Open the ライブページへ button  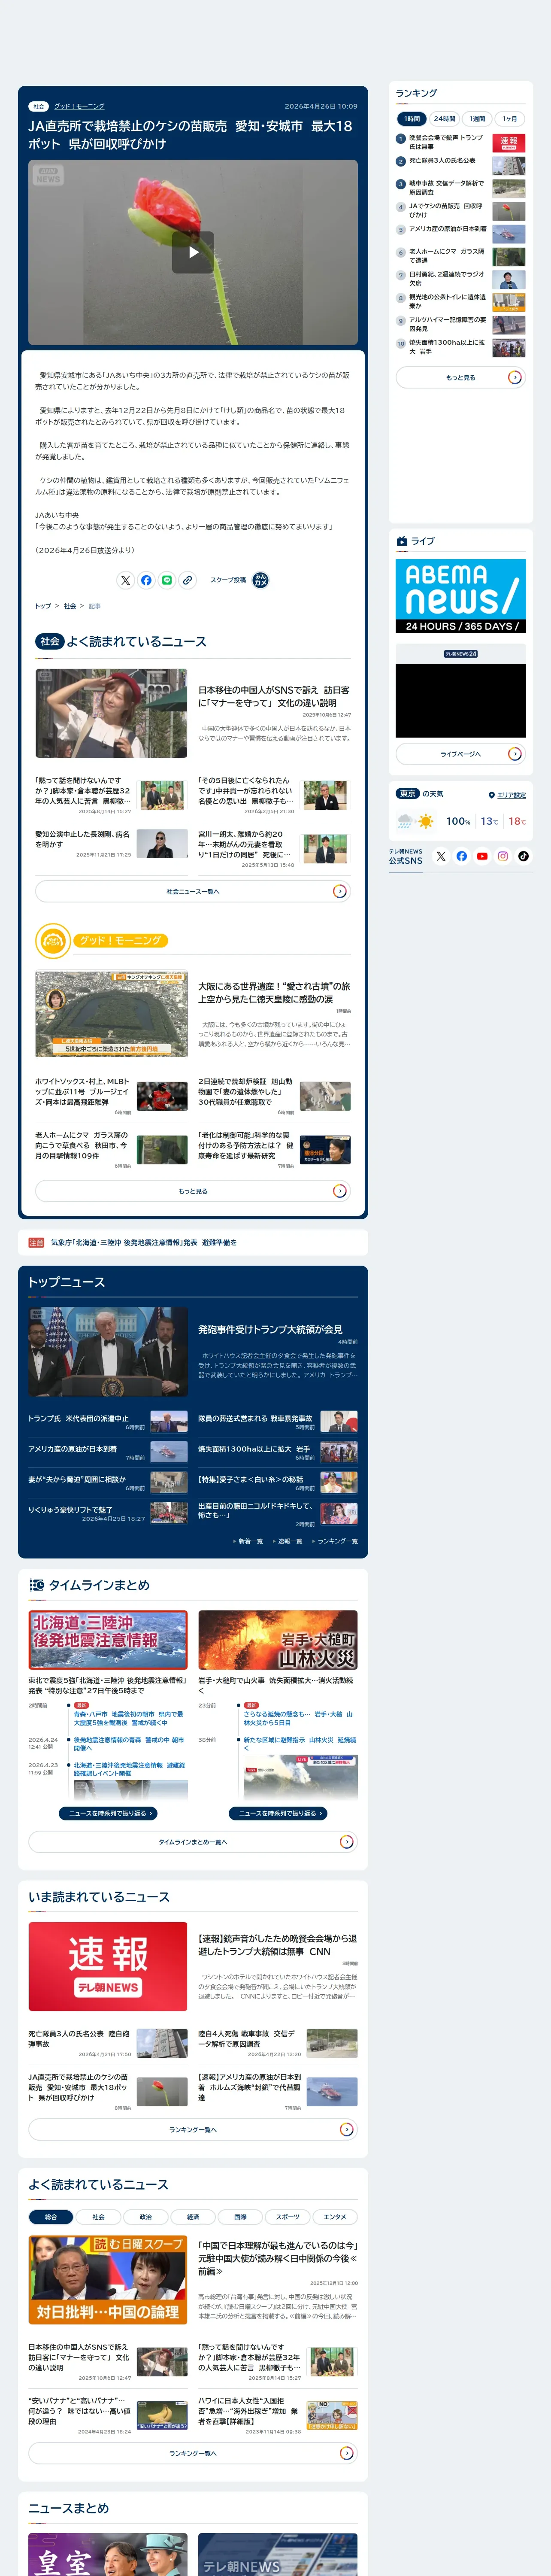[x=460, y=754]
